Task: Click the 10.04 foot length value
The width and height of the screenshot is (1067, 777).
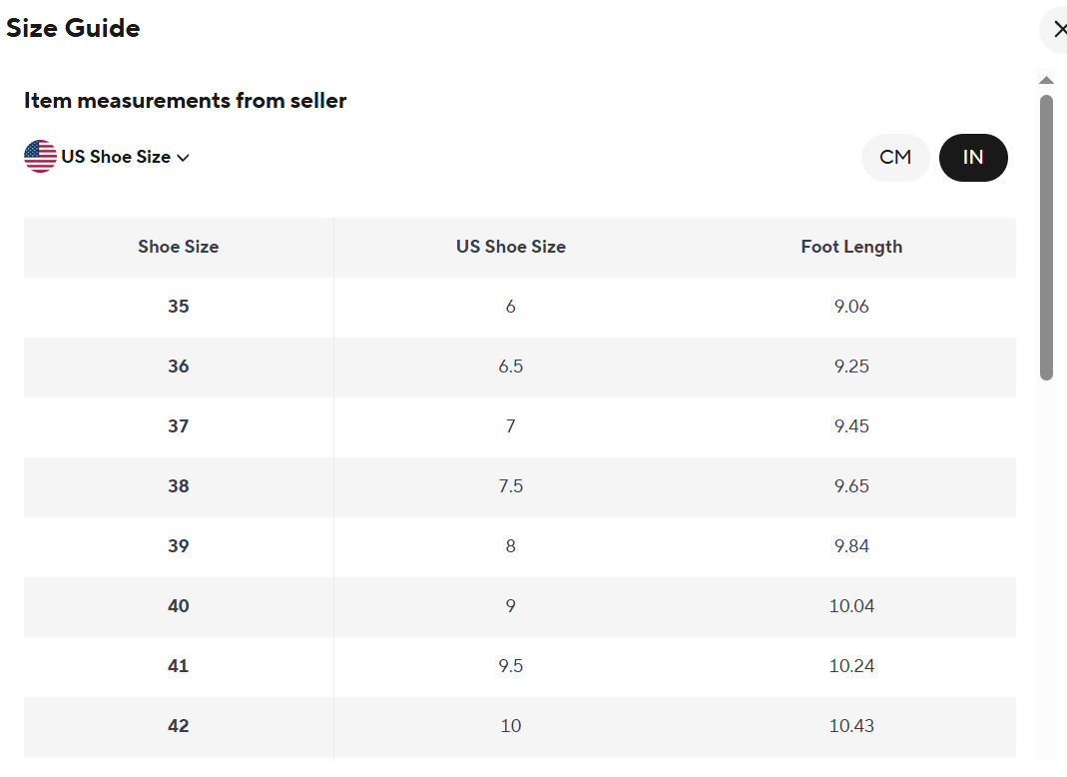Action: 851,606
